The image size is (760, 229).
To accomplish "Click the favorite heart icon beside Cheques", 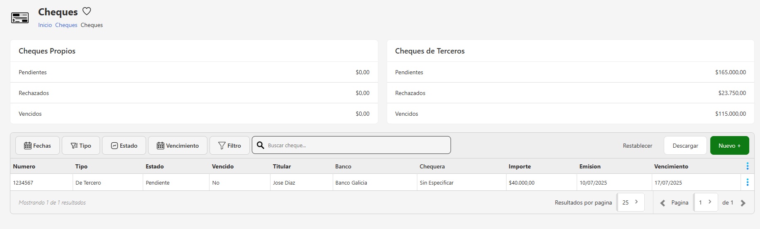I will (x=87, y=11).
